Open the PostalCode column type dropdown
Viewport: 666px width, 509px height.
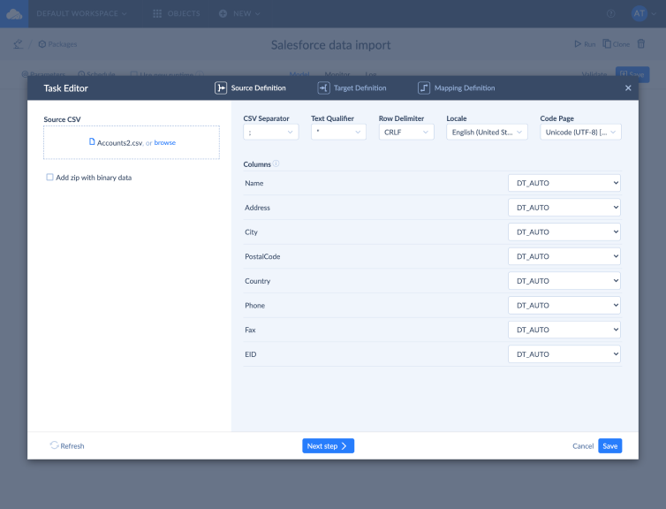tap(564, 256)
